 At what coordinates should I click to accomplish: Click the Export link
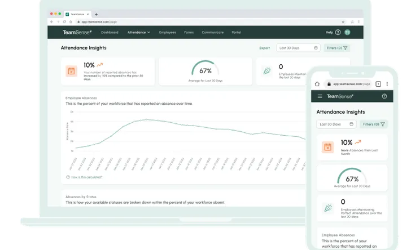coord(264,48)
